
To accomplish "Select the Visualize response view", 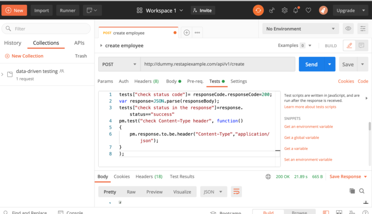I will (182, 192).
